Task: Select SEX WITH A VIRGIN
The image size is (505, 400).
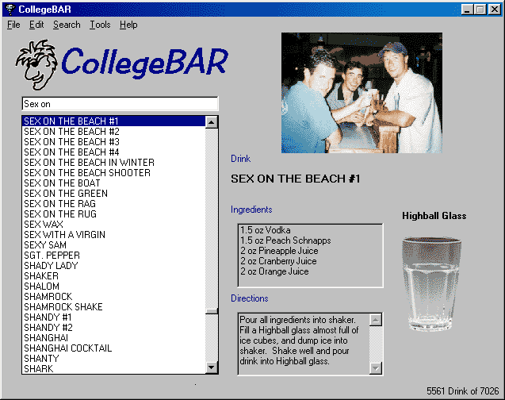Action: point(113,235)
